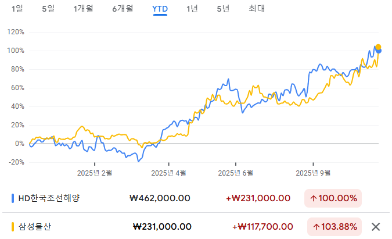Screen dimensions: 392x239
Task: Click the 2025년 6월 axis label
Action: (x=236, y=173)
